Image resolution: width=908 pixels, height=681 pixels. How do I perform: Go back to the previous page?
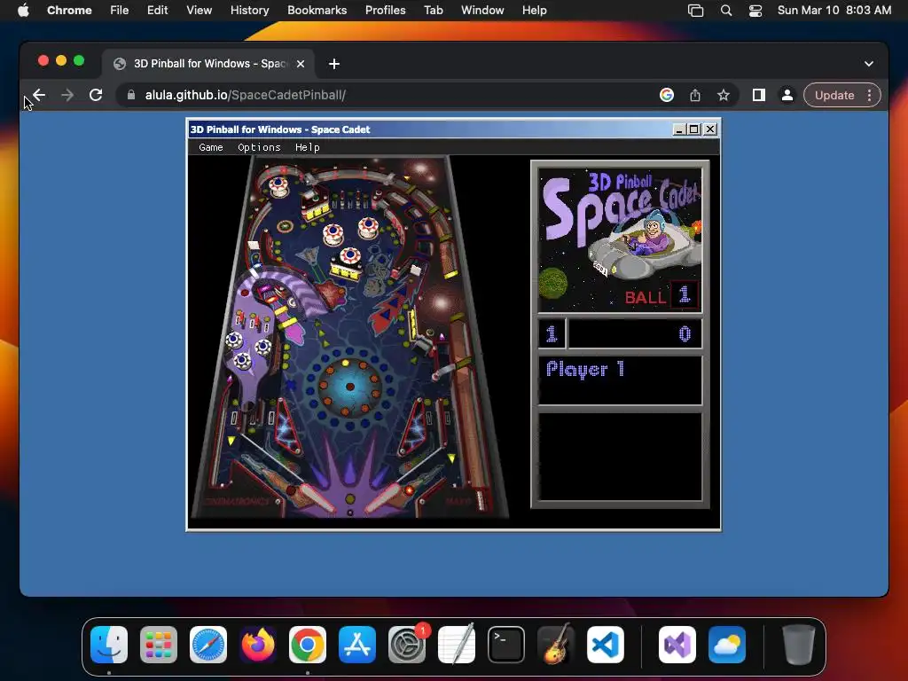39,95
